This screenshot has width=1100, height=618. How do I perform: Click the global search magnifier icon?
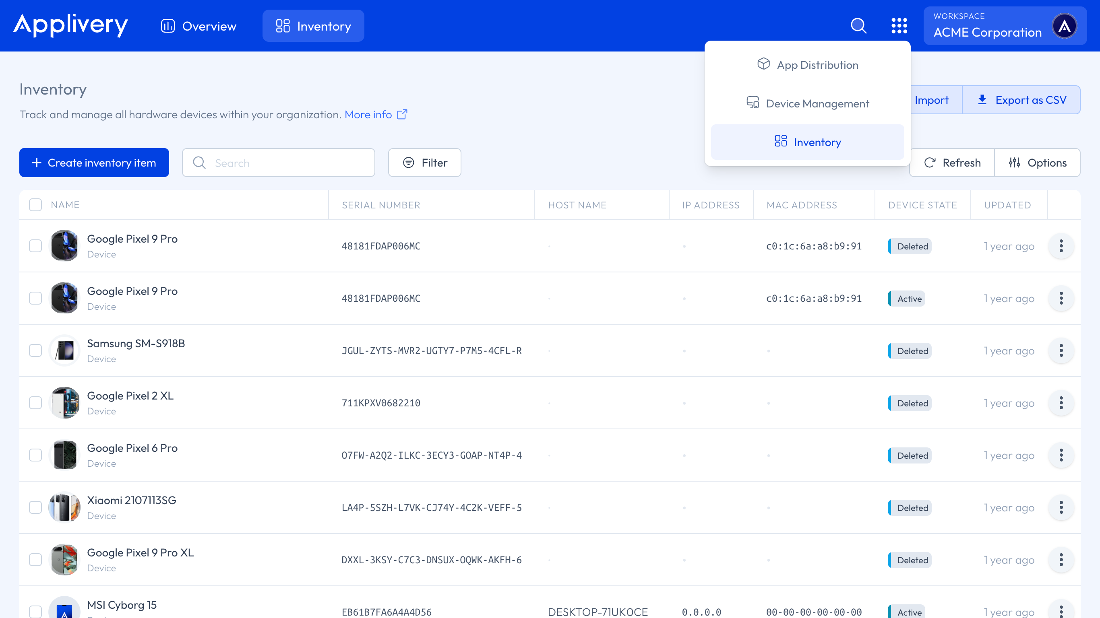coord(858,26)
